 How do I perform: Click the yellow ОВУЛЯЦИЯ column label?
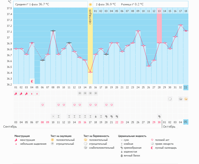(90, 17)
